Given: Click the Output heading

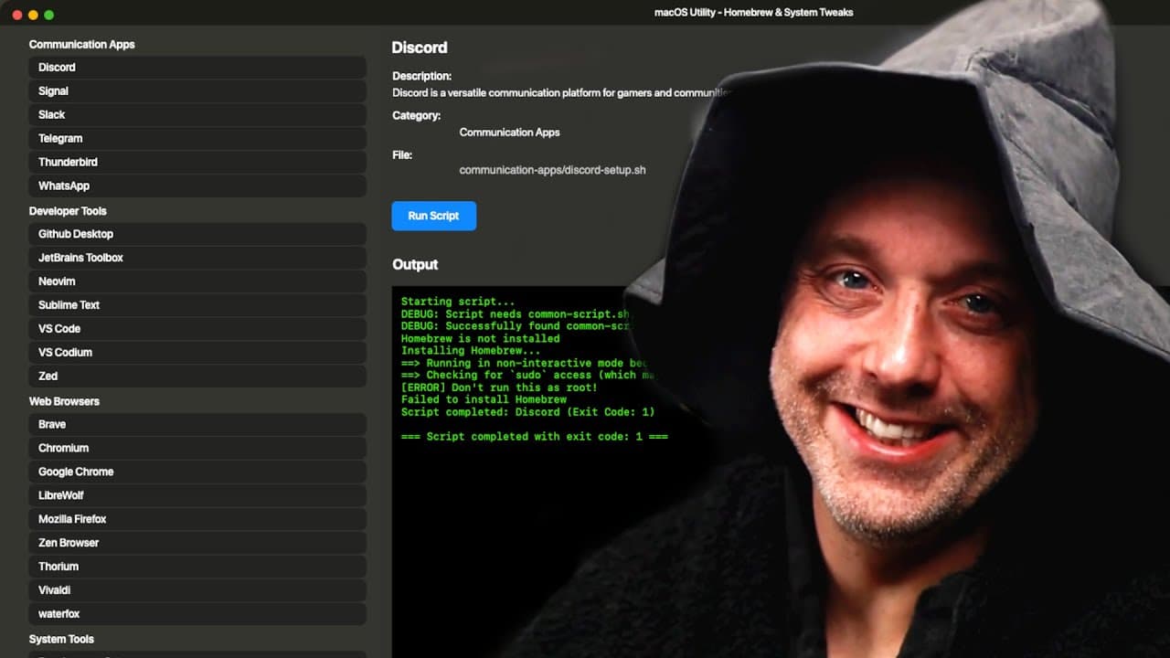Looking at the screenshot, I should [415, 264].
